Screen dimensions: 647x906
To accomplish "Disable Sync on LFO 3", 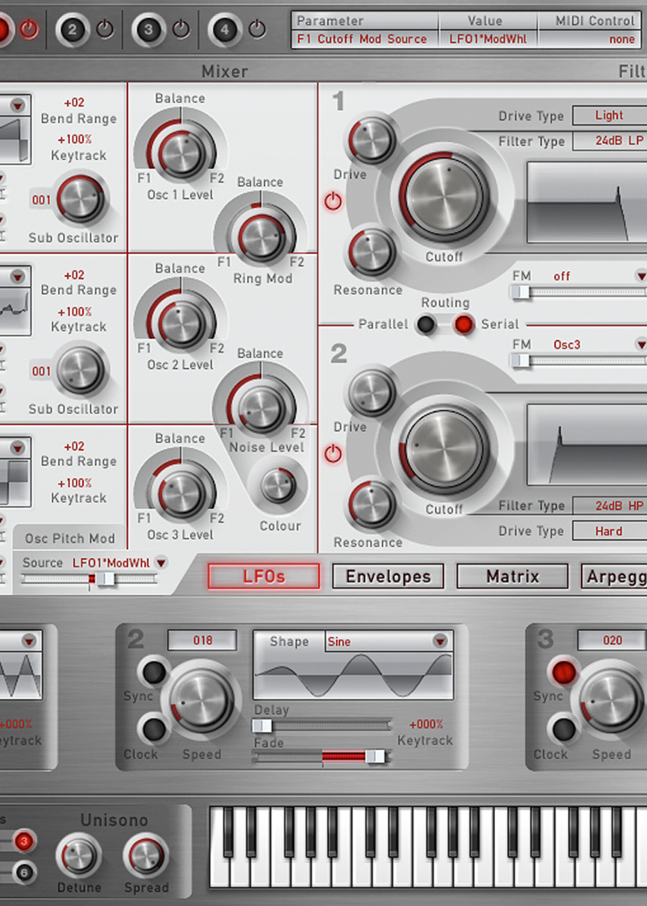I will coord(564,672).
